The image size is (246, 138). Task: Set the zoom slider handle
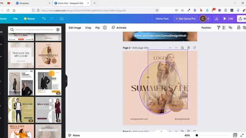(x=197, y=135)
